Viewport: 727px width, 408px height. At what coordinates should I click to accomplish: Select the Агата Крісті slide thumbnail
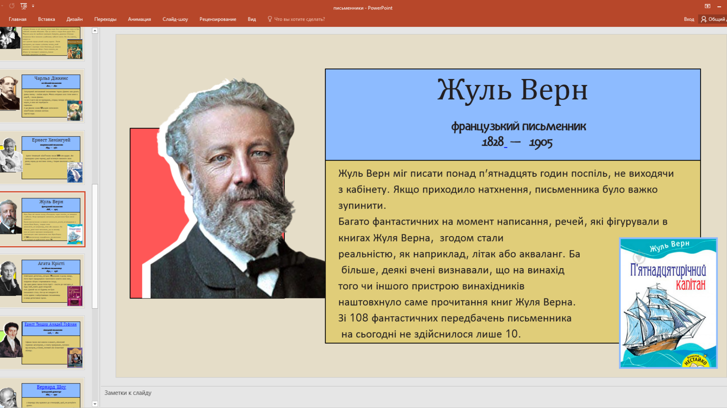pyautogui.click(x=42, y=281)
